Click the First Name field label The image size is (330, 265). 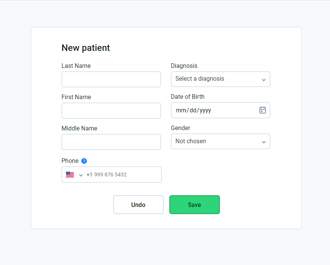[76, 97]
